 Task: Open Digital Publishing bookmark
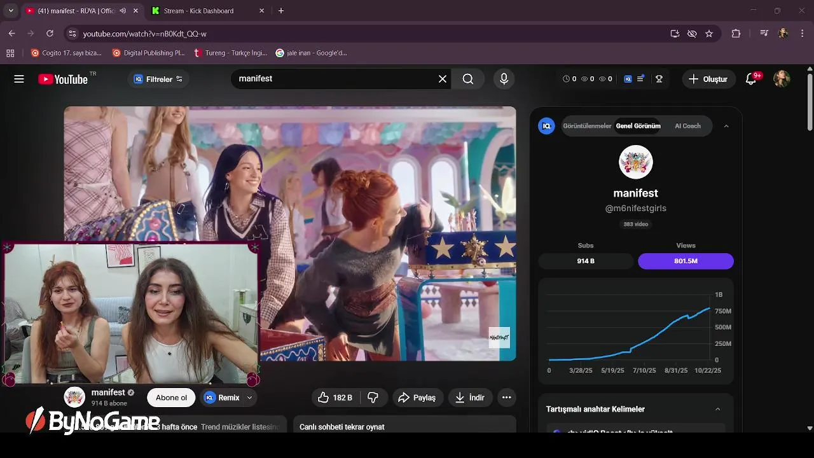(x=148, y=53)
